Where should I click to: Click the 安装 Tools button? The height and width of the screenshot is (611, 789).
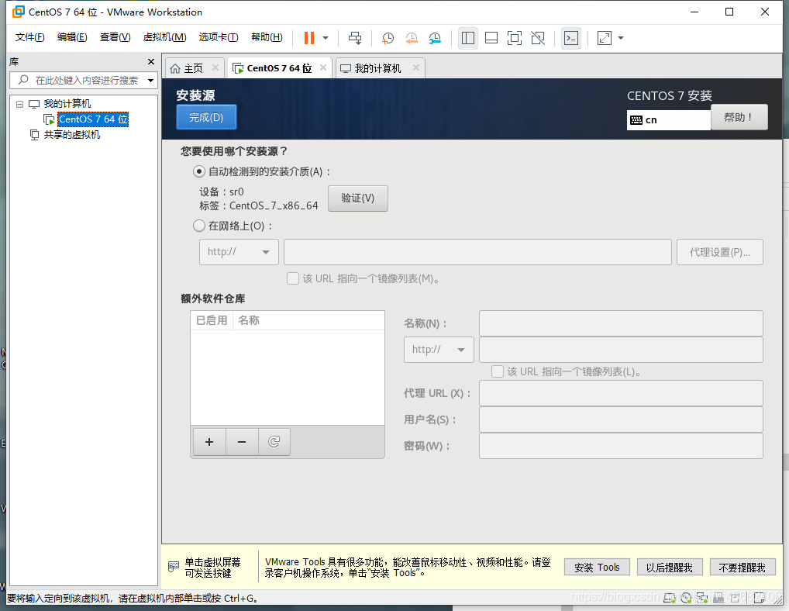click(x=597, y=568)
